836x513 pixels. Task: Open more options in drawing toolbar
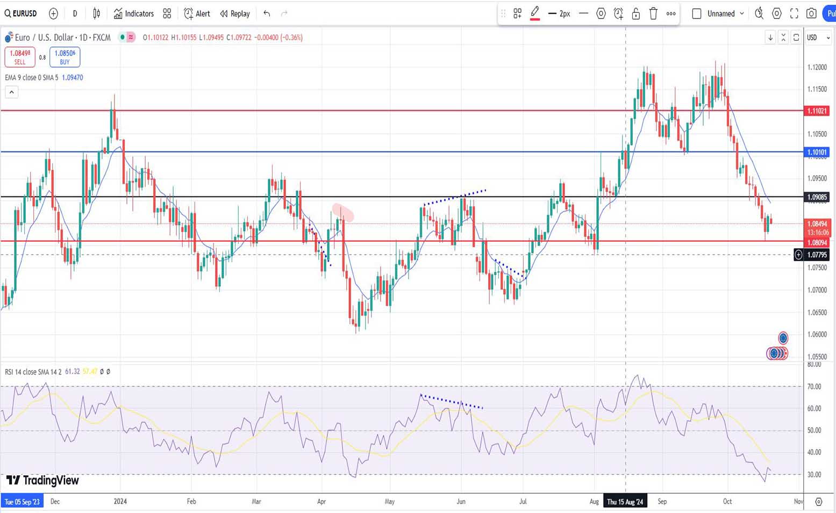pos(671,13)
